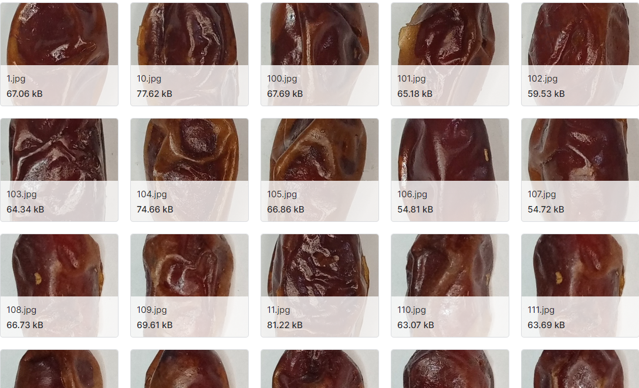This screenshot has width=639, height=388.
Task: Open the 108.jpg image preview
Action: click(59, 285)
